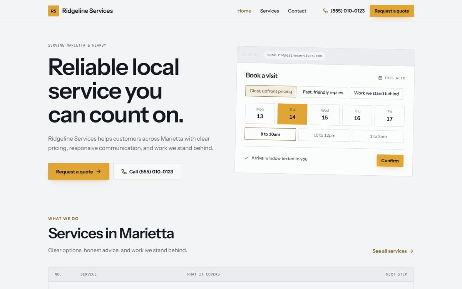This screenshot has width=462, height=289.
Task: Click the hero Request a quote button
Action: 79,171
